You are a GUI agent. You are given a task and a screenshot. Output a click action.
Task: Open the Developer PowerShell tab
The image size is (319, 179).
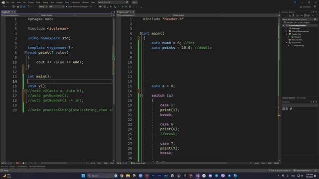click(37, 167)
